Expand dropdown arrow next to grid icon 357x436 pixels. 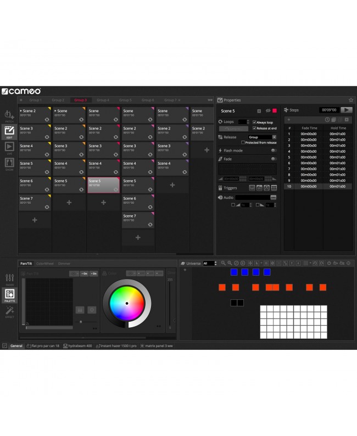310,263
